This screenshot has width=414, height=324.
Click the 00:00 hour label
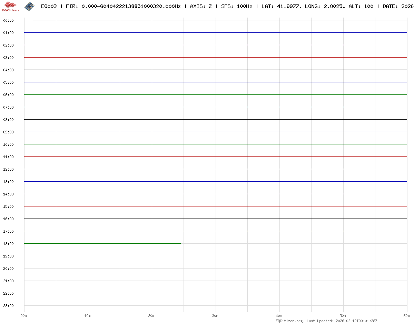click(x=8, y=20)
